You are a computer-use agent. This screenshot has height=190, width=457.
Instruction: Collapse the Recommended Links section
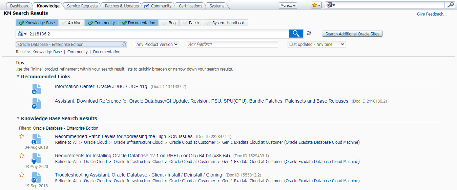tap(18, 77)
